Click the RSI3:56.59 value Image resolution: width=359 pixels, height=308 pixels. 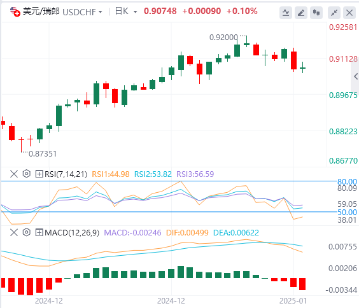tap(195, 174)
